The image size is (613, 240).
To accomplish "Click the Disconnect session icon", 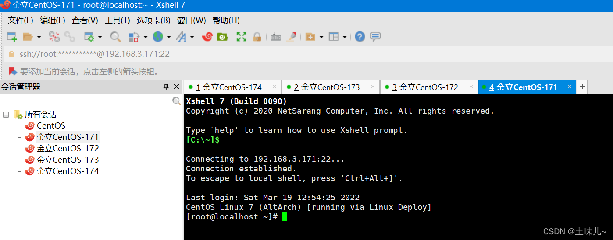I will (x=54, y=37).
